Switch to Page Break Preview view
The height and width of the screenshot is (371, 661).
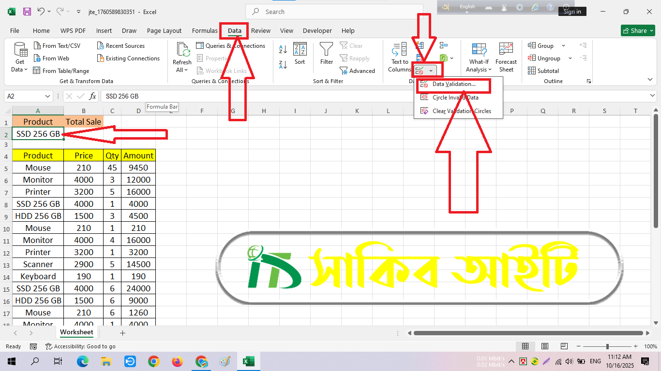click(x=564, y=346)
